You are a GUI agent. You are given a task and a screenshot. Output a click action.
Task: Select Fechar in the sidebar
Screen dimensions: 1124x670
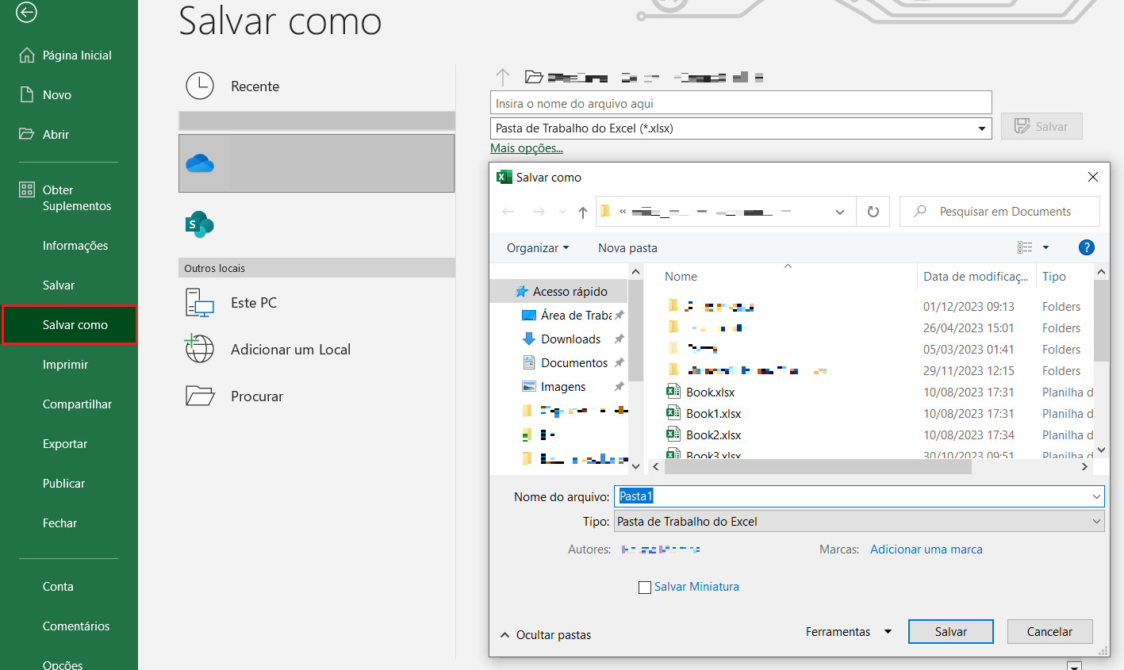pyautogui.click(x=60, y=523)
